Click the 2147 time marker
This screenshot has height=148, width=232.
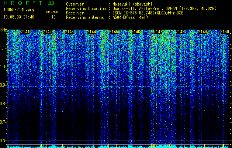pyautogui.click(x=158, y=32)
